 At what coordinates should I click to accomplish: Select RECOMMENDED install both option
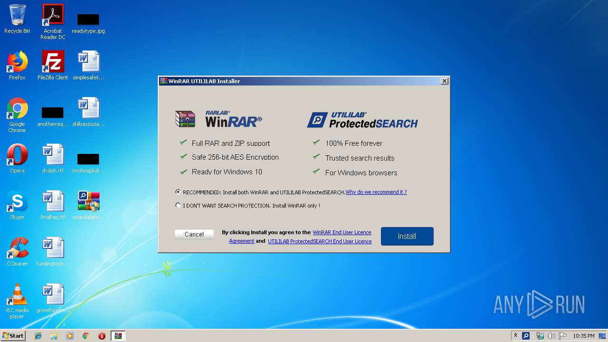point(178,192)
